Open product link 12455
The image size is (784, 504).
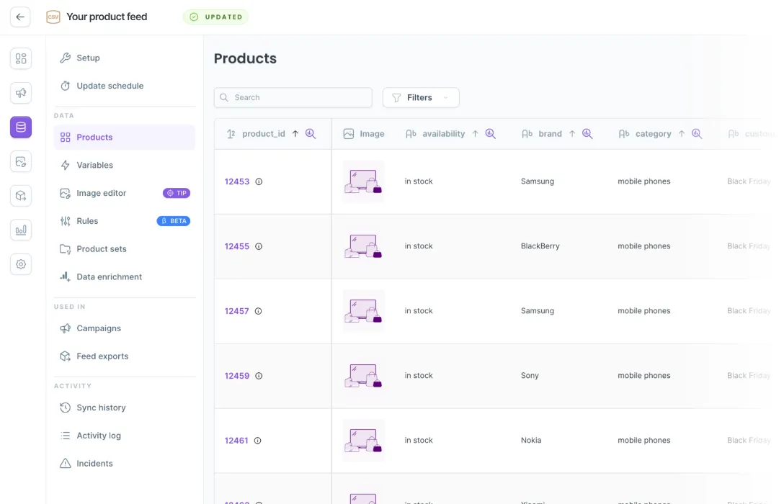pyautogui.click(x=237, y=246)
